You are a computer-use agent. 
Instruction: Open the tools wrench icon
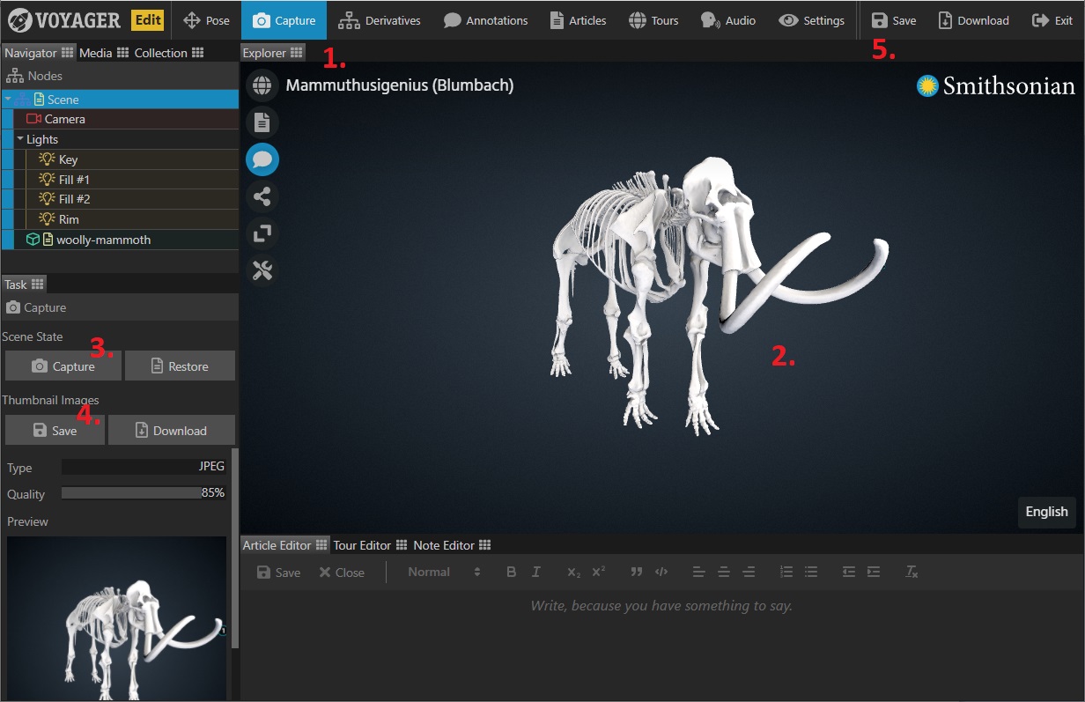262,271
